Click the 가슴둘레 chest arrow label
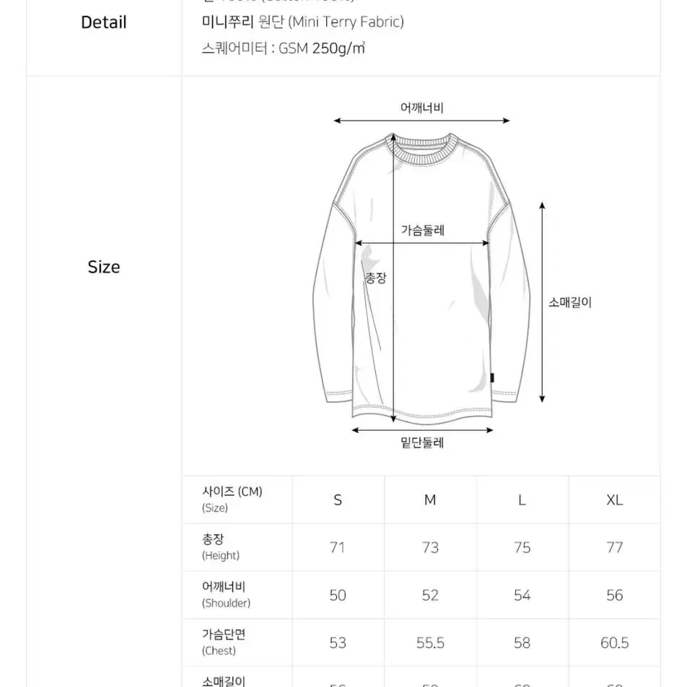The width and height of the screenshot is (687, 687). click(423, 230)
